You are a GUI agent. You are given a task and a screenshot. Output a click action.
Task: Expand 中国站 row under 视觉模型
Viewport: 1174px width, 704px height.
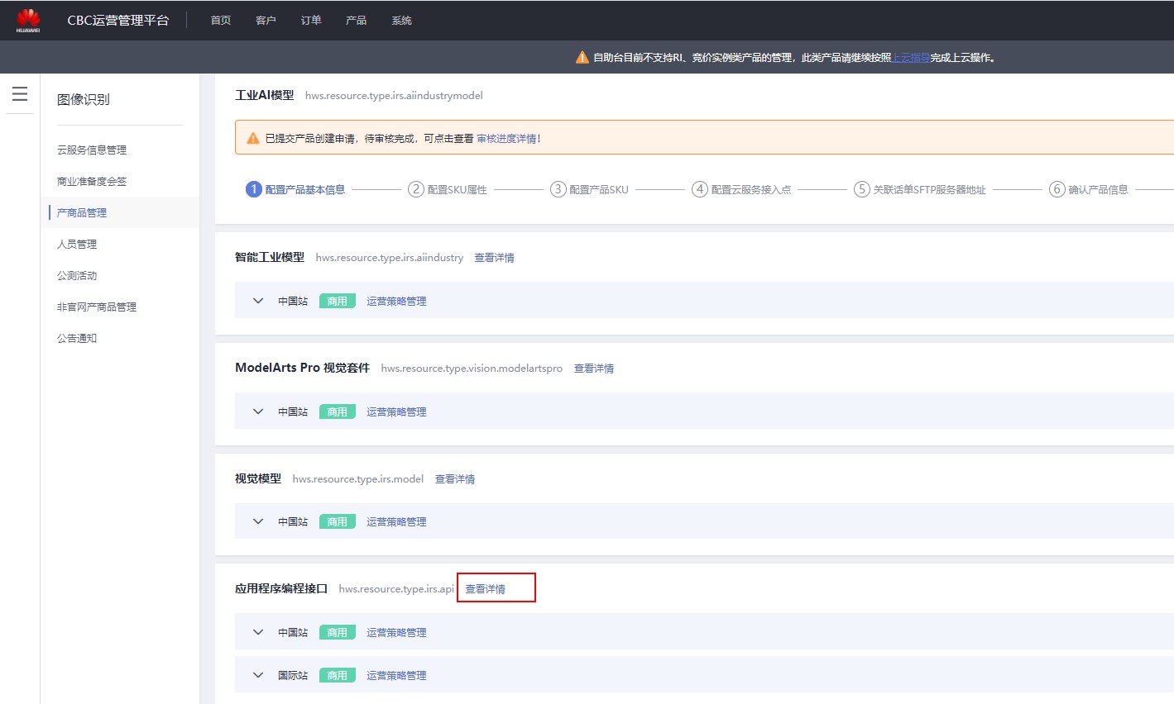(x=258, y=521)
